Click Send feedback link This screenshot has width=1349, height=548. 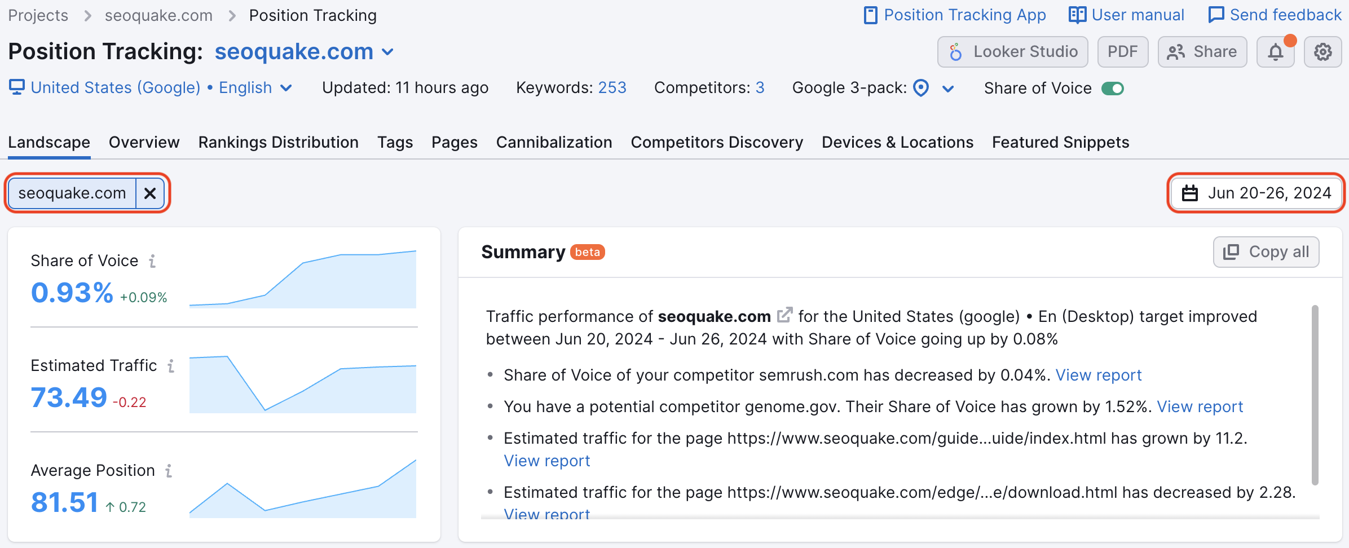[x=1275, y=15]
